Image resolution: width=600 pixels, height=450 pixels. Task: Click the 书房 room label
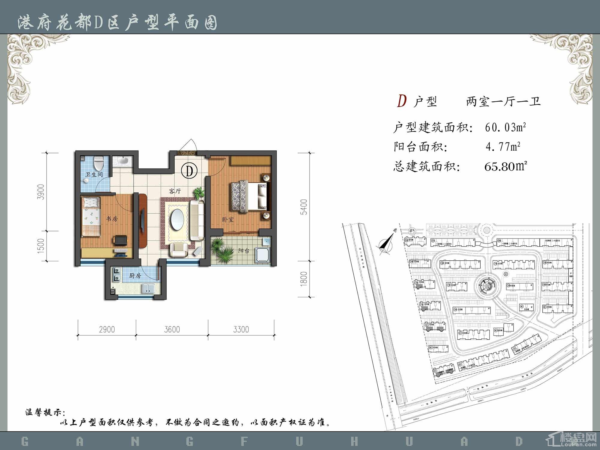[x=112, y=219]
